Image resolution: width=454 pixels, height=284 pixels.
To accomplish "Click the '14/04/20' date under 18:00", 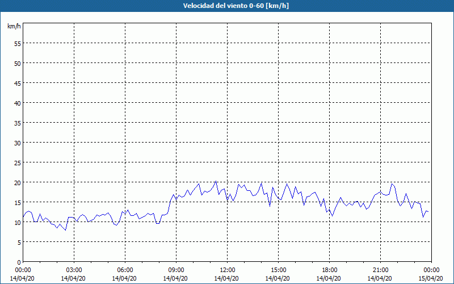I will 329,278.
